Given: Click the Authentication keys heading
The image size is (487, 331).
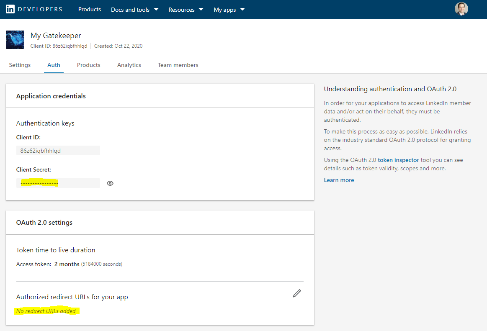Looking at the screenshot, I should [x=45, y=123].
